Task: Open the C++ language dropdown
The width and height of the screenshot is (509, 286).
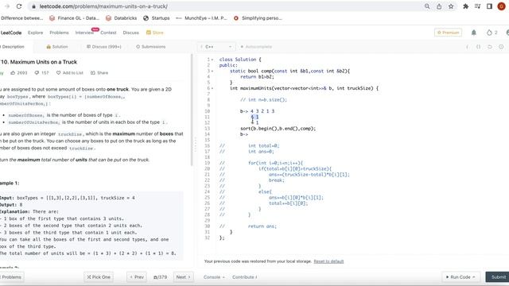Action: click(x=216, y=47)
